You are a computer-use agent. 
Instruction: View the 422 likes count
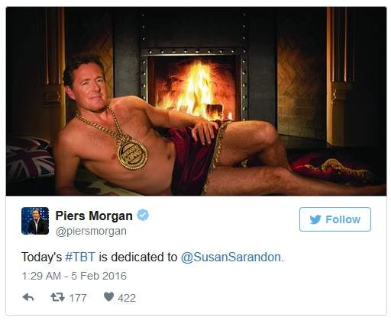(x=127, y=298)
